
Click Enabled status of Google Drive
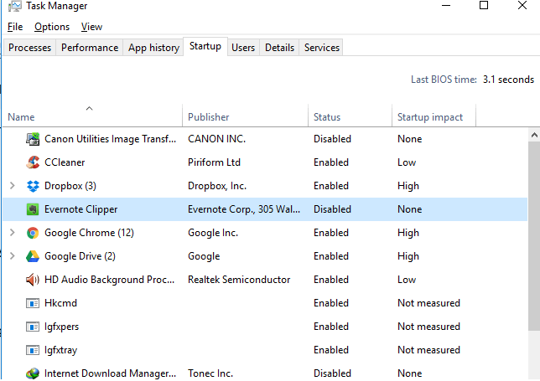(331, 256)
